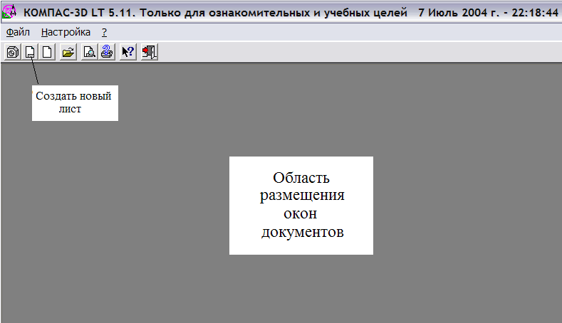Open the Настройка menu
Viewport: 562px width, 323px height.
tap(66, 32)
